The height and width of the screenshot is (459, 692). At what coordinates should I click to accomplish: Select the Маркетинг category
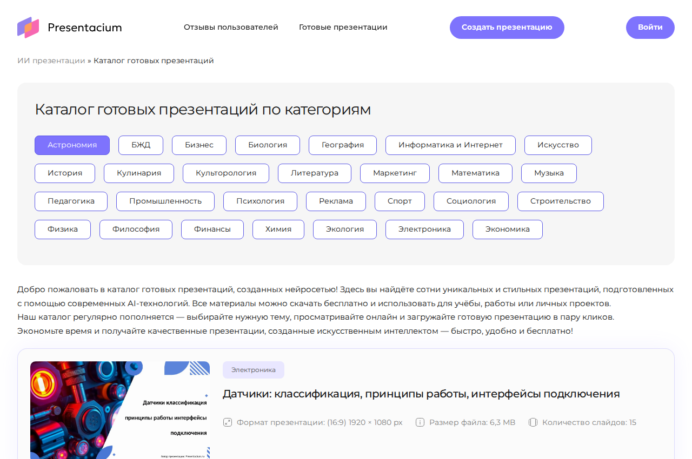tap(395, 173)
